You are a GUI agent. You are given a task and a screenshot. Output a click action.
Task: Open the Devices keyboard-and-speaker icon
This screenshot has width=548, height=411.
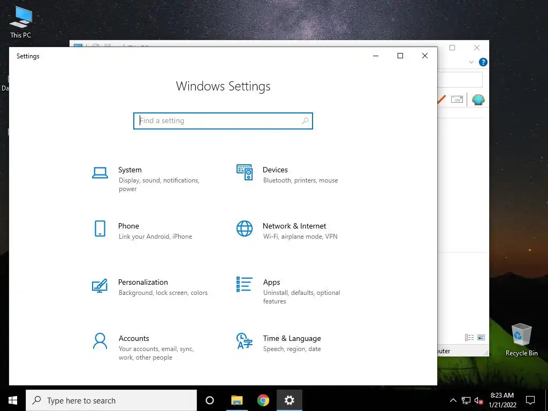[x=245, y=172]
